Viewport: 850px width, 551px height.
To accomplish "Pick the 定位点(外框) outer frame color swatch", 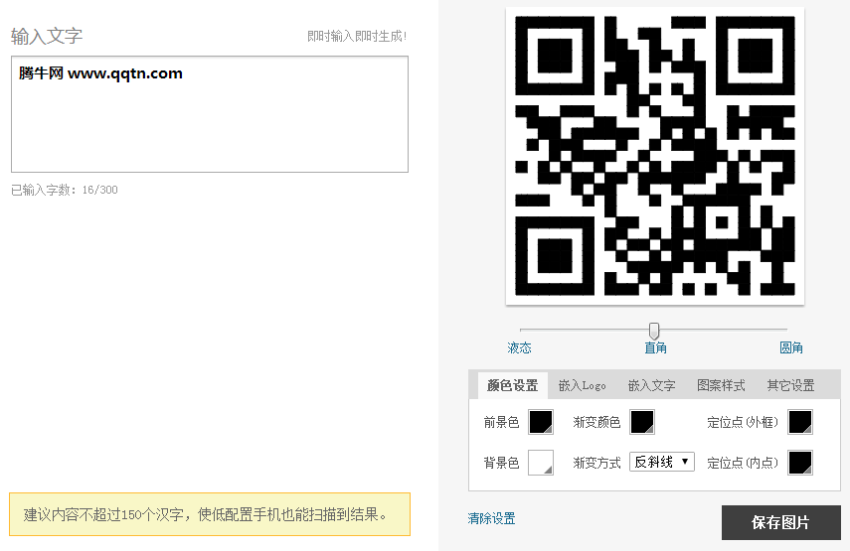I will click(800, 422).
